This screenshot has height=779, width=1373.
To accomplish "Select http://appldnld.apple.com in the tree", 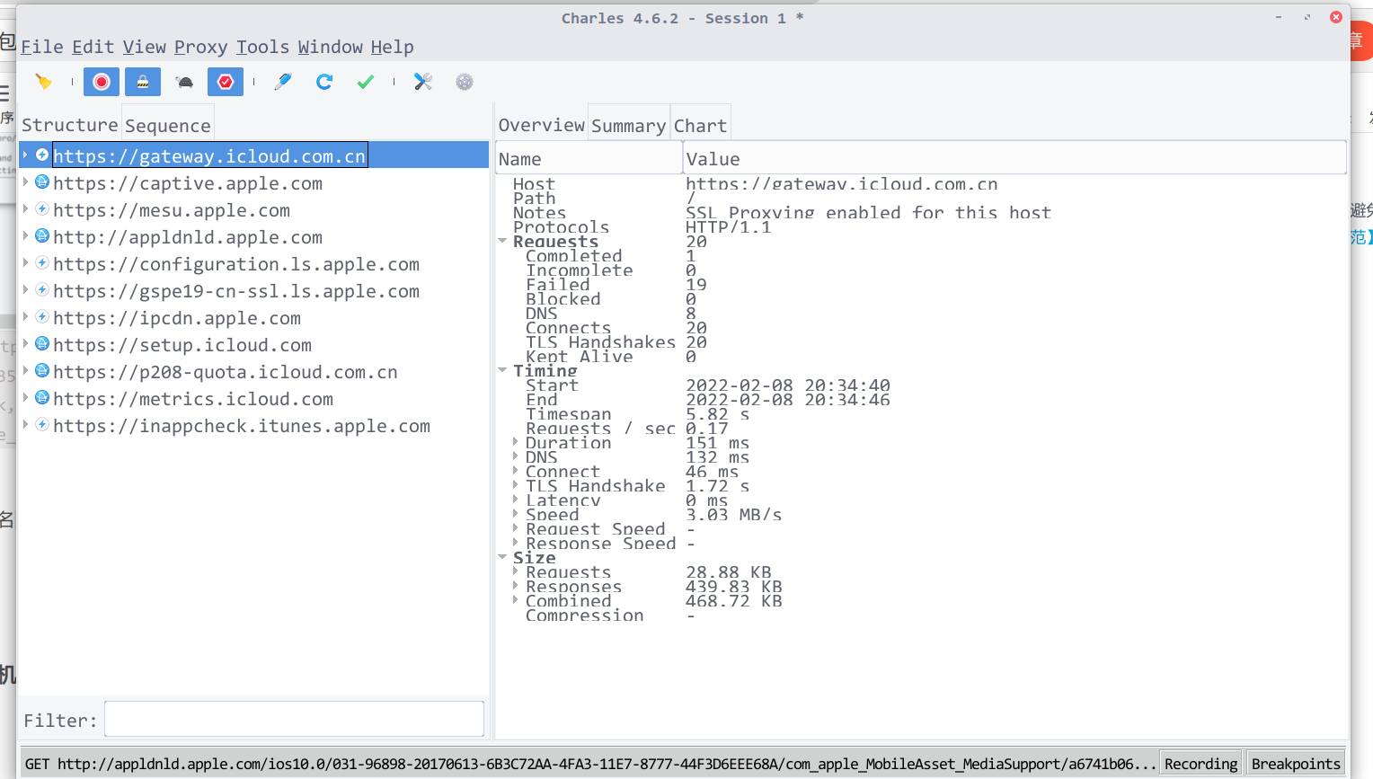I will pos(188,237).
